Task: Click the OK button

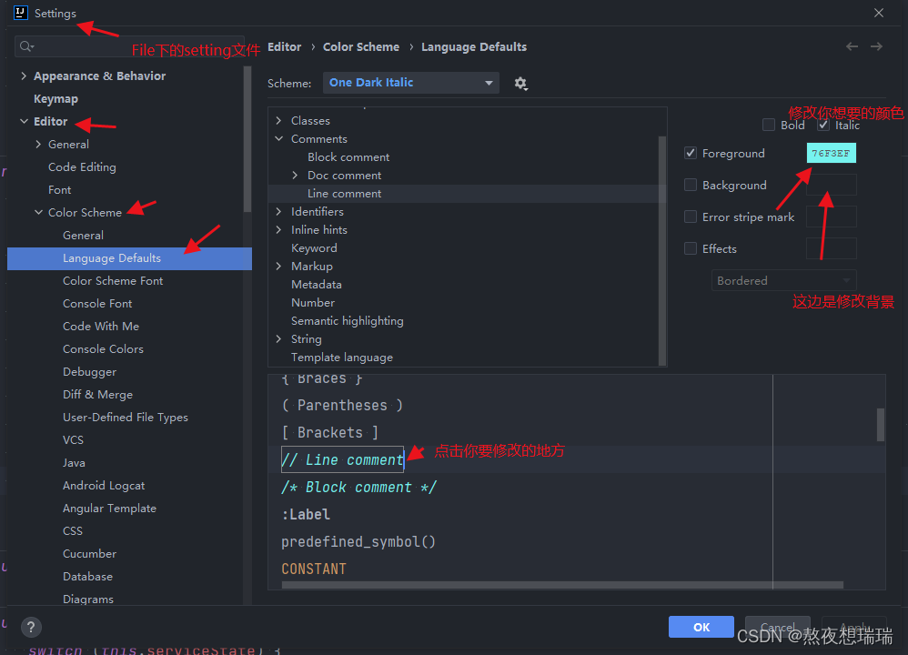Action: pos(701,627)
